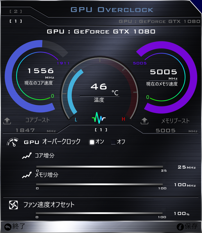Image resolution: width=202 pixels, height=233 pixels.
Task: Click the core boost upload arrow icon
Action: tap(7, 121)
